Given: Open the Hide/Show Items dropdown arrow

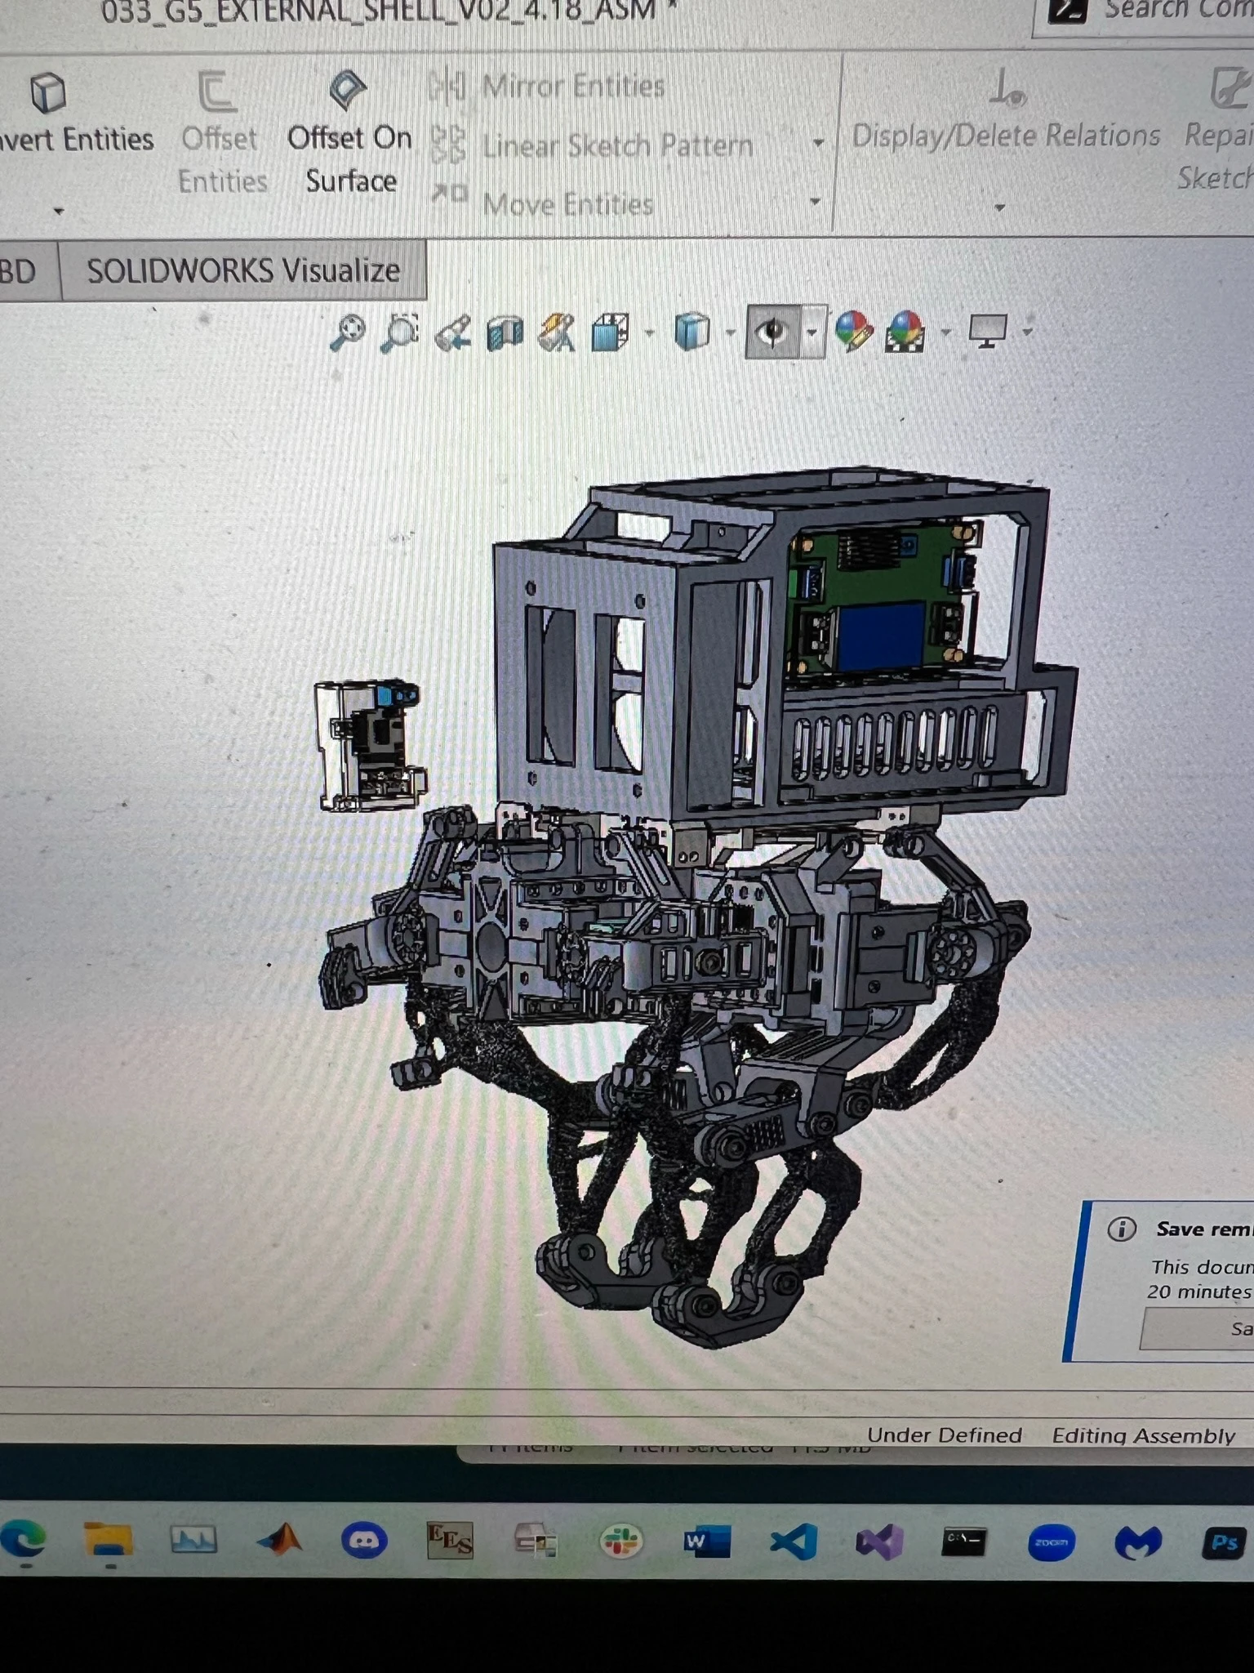Looking at the screenshot, I should 812,332.
